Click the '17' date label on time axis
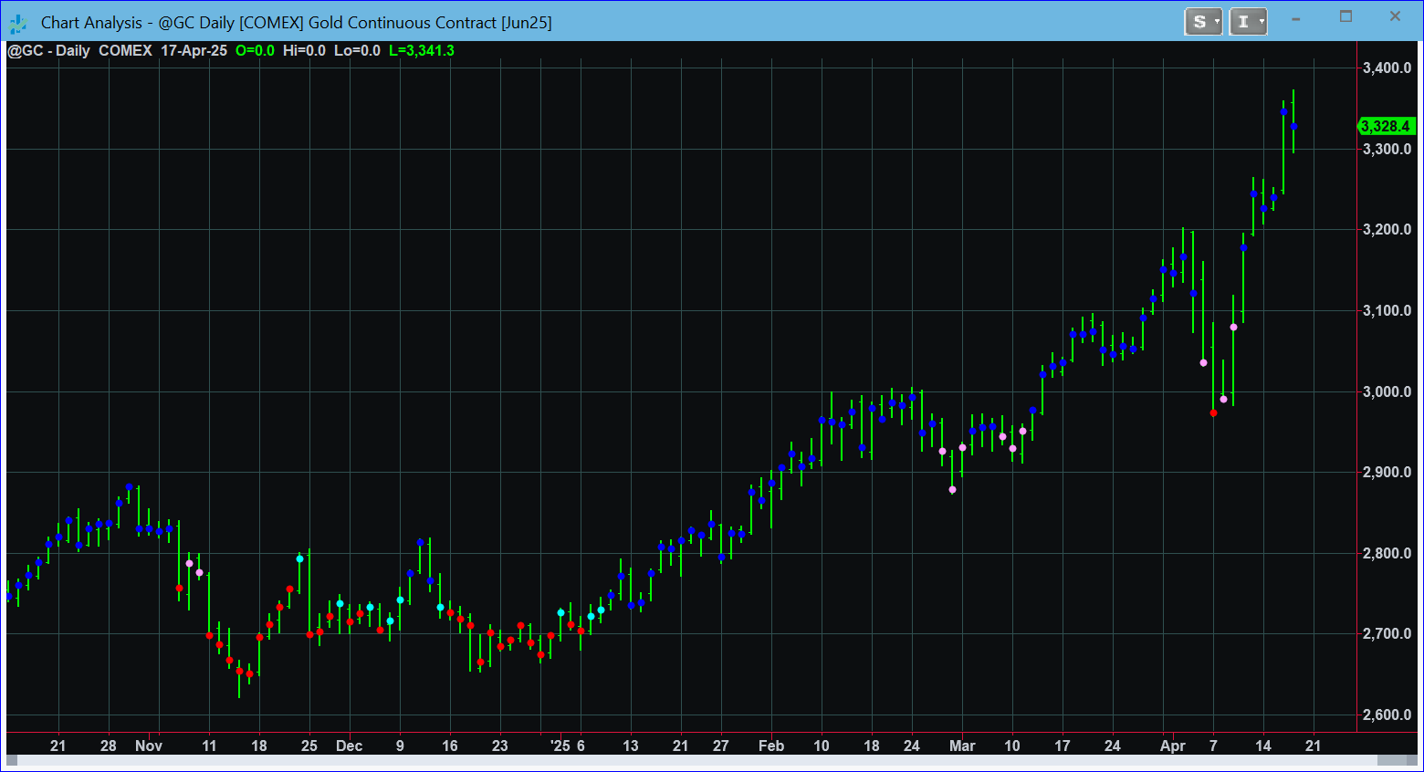 (x=1063, y=746)
